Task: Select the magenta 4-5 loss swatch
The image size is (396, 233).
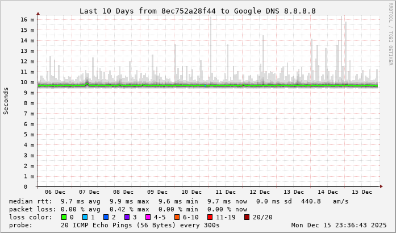Action: tap(148, 217)
